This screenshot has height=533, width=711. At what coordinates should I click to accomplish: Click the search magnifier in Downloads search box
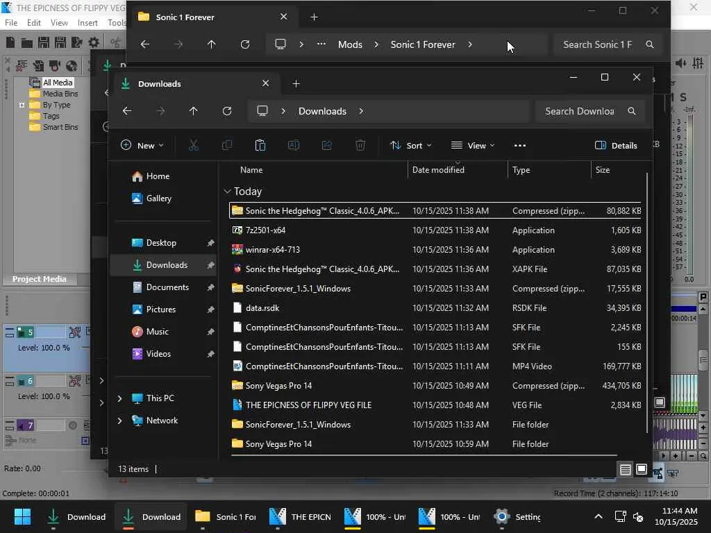coord(632,111)
